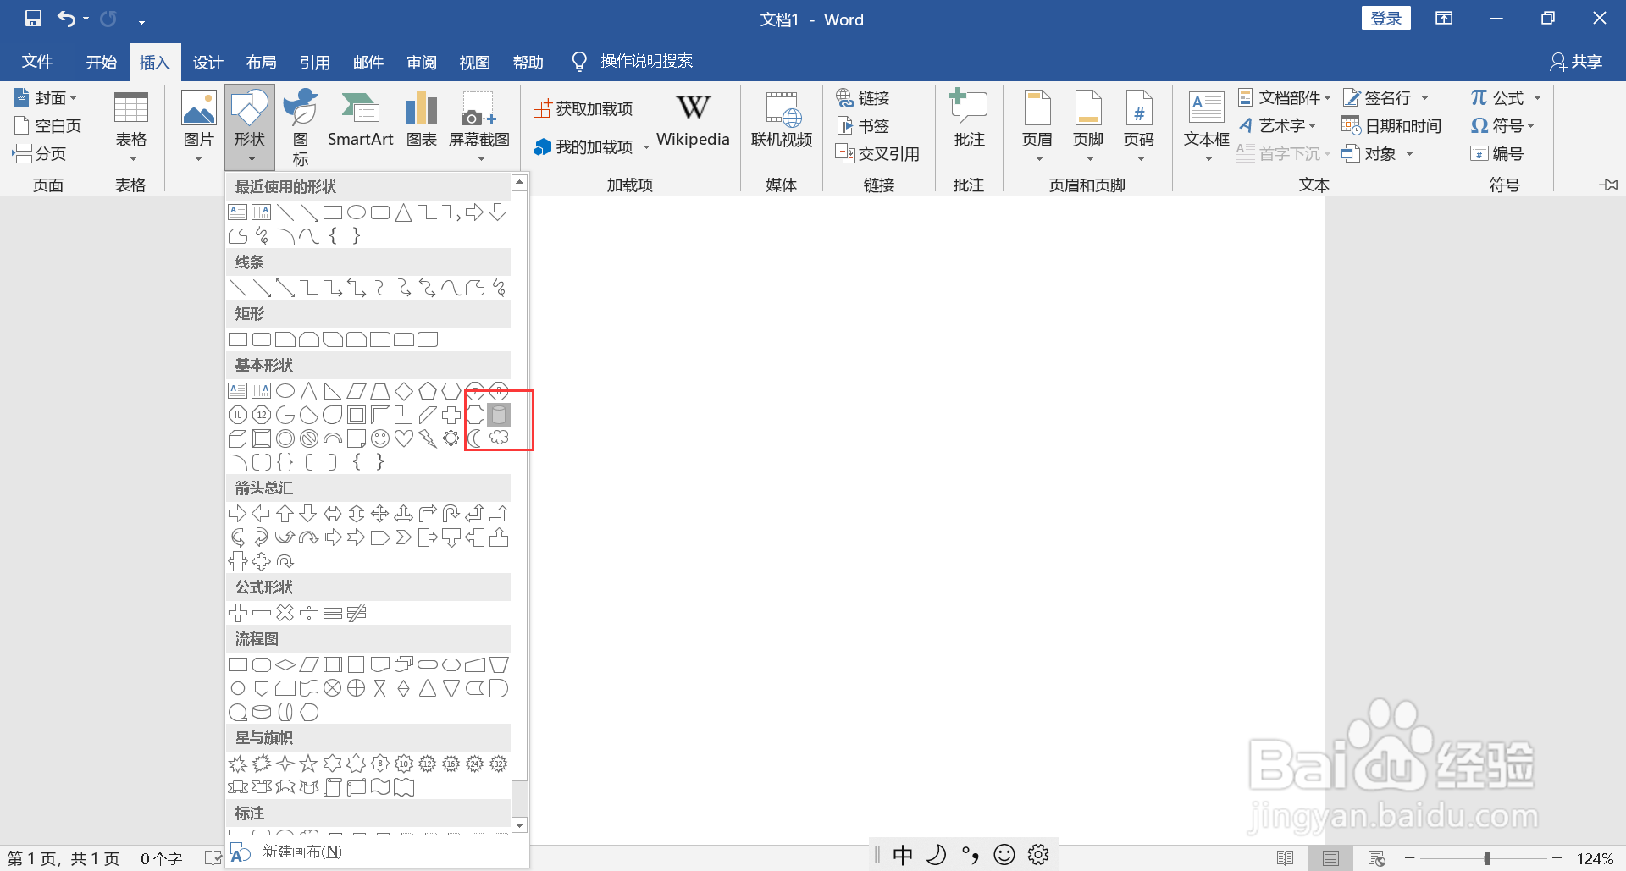This screenshot has width=1626, height=871.
Task: Open the Screenshot tool
Action: click(479, 125)
